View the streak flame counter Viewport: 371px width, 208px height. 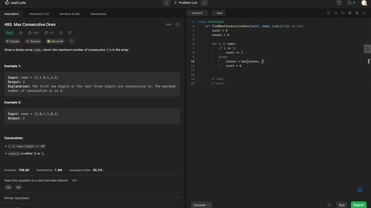(x=351, y=2)
